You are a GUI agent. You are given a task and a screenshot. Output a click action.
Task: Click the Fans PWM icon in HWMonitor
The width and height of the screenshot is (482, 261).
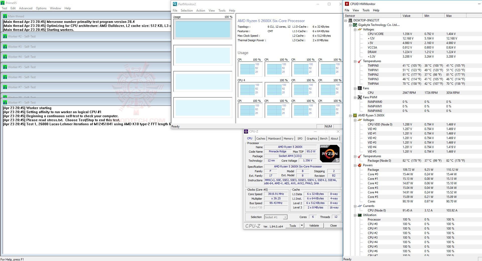point(360,97)
